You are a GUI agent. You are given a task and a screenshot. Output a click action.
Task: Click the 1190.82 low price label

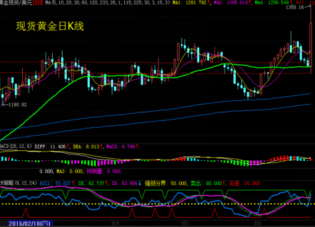click(x=18, y=105)
